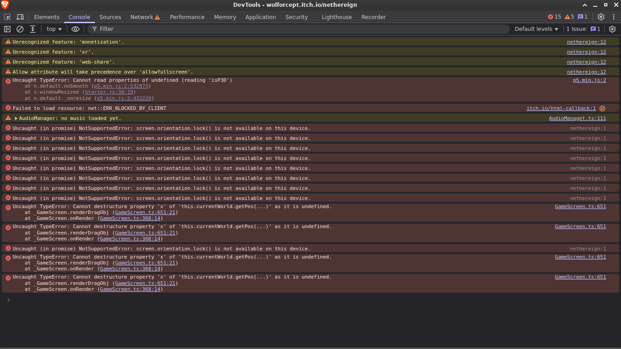Open the itch.io/html-callback:1 link

coord(561,109)
